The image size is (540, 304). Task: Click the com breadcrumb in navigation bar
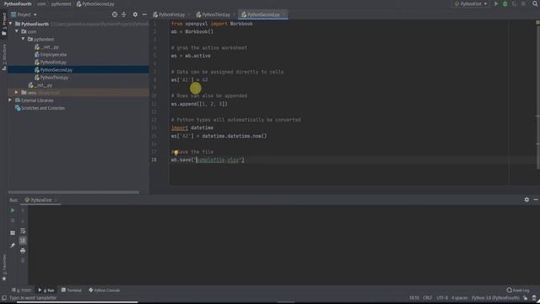(41, 3)
